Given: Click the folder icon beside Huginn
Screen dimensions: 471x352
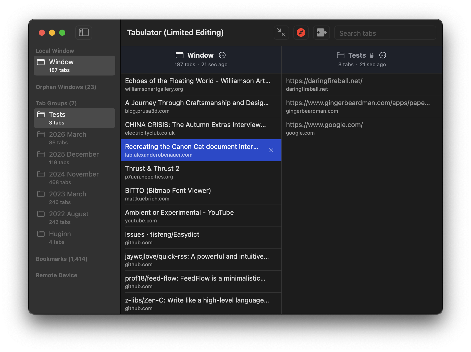Looking at the screenshot, I should (41, 234).
